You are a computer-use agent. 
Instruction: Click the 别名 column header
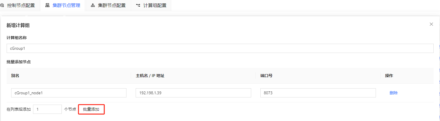pyautogui.click(x=15, y=76)
